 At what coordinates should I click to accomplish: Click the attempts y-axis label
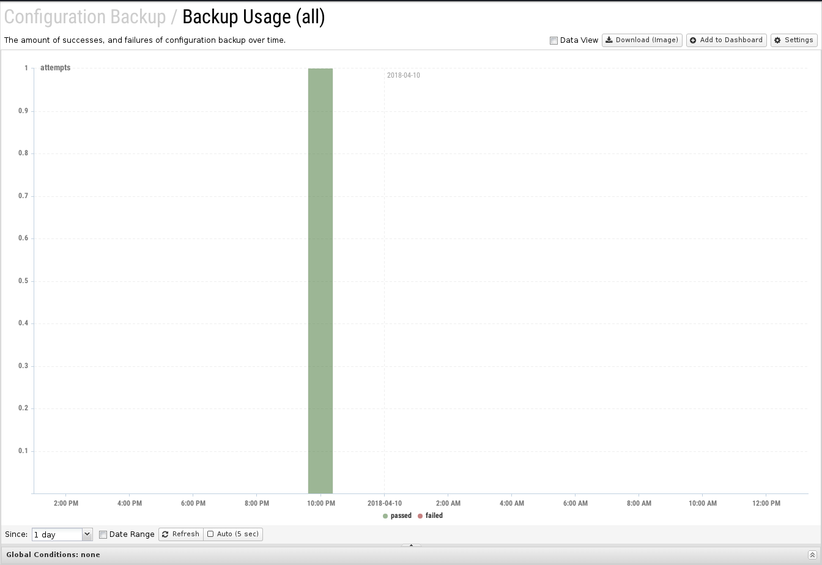[x=55, y=68]
